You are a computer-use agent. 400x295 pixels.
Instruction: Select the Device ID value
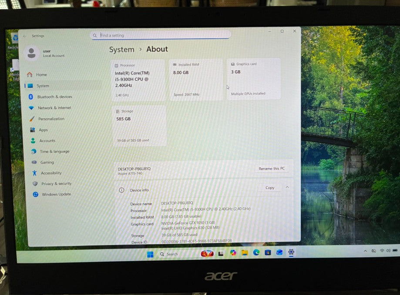click(197, 241)
